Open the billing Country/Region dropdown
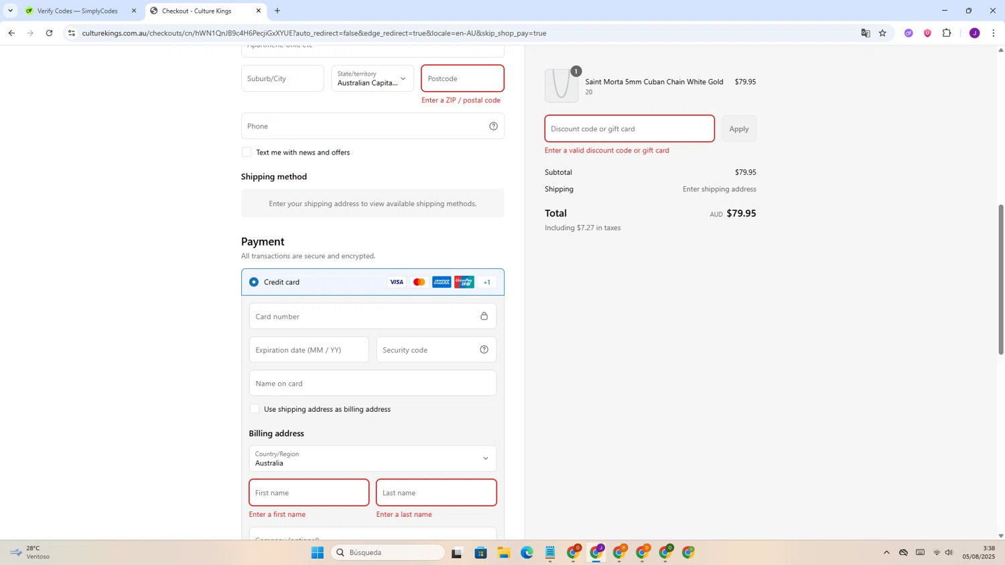This screenshot has height=565, width=1005. 373,459
